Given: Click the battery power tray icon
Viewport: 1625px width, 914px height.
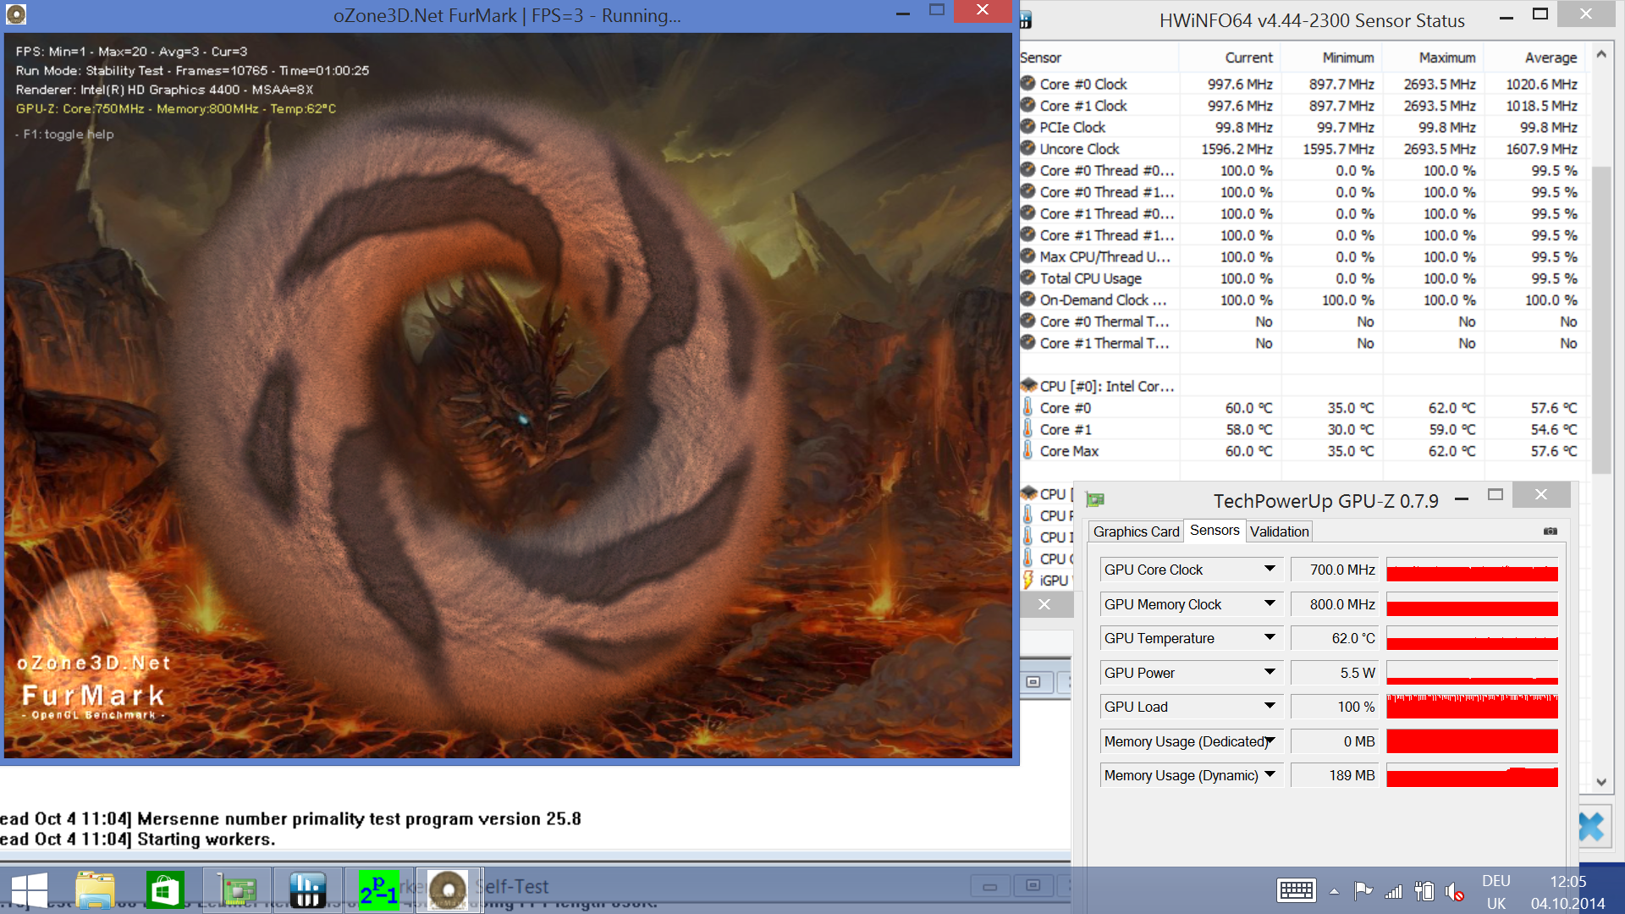Looking at the screenshot, I should coord(1424,891).
